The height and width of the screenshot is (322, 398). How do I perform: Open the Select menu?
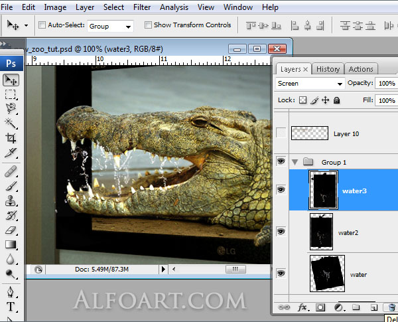click(x=113, y=7)
